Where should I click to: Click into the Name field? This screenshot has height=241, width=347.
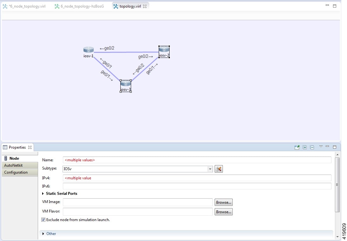pyautogui.click(x=197, y=160)
